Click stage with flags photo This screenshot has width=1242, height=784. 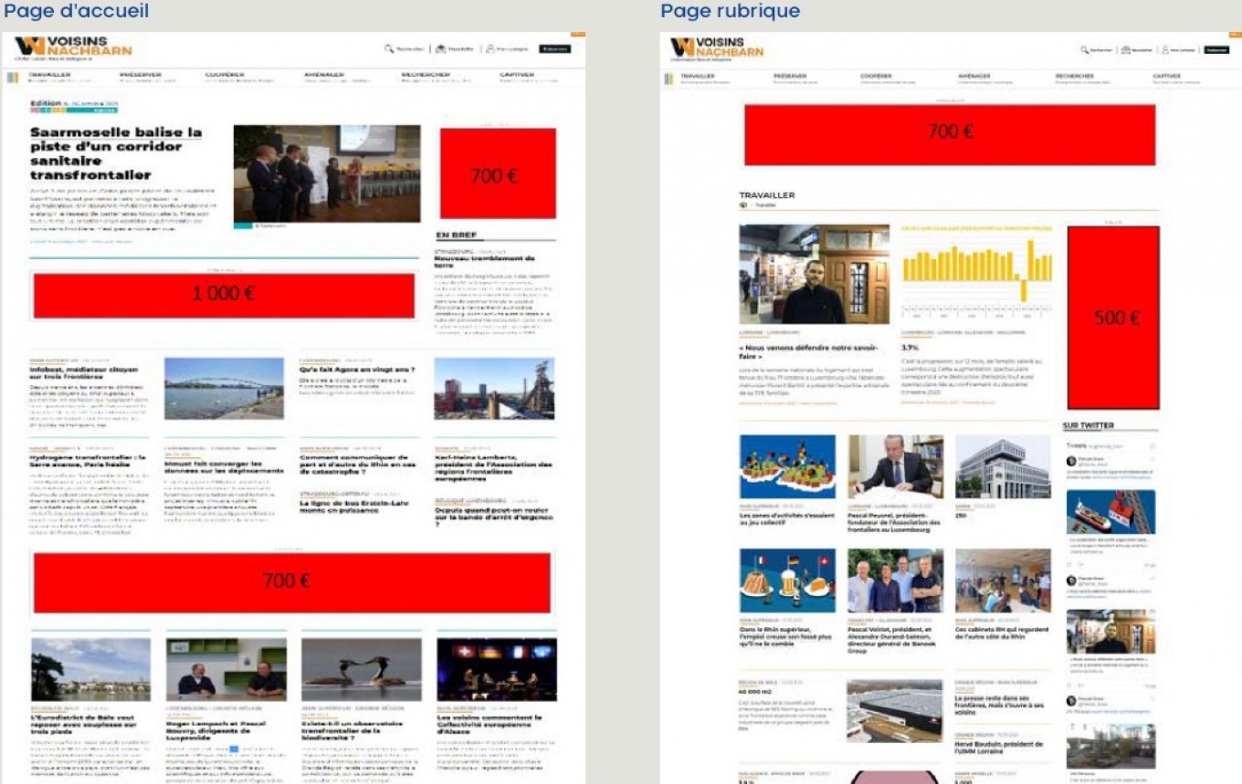coord(496,669)
